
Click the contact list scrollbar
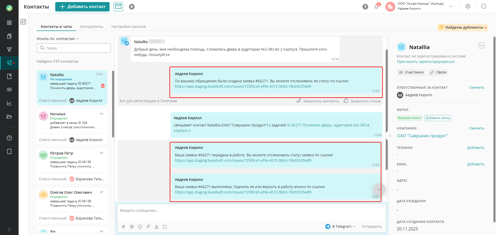(x=113, y=104)
